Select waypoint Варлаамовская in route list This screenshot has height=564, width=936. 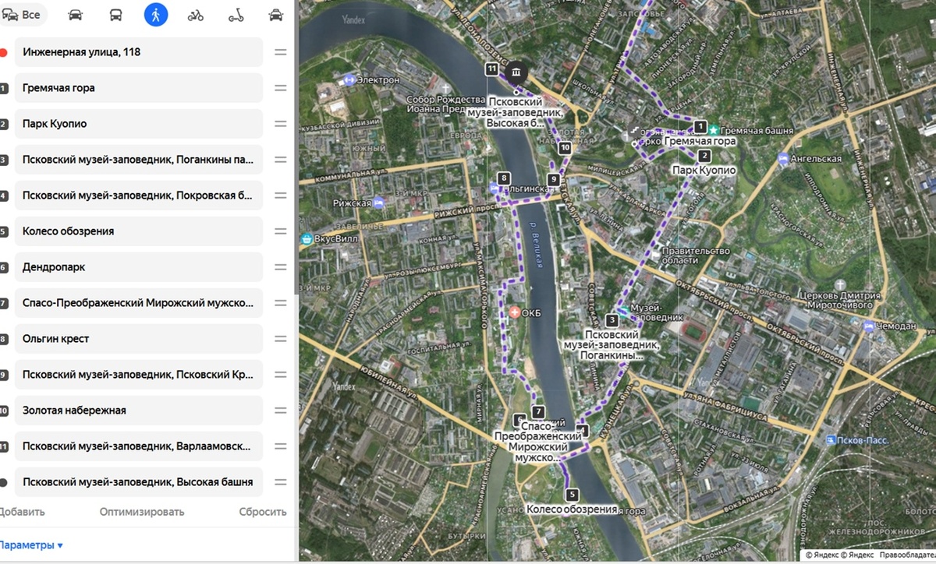tap(139, 446)
